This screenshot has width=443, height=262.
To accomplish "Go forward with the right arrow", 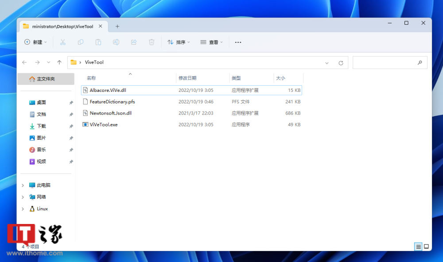I will (37, 62).
